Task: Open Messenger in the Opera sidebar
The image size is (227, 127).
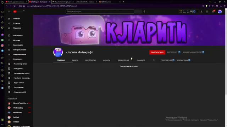Action: 2,35
